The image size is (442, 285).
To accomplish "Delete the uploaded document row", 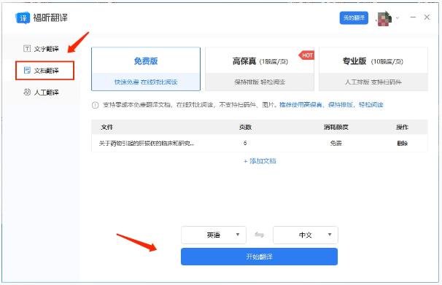I will click(402, 144).
